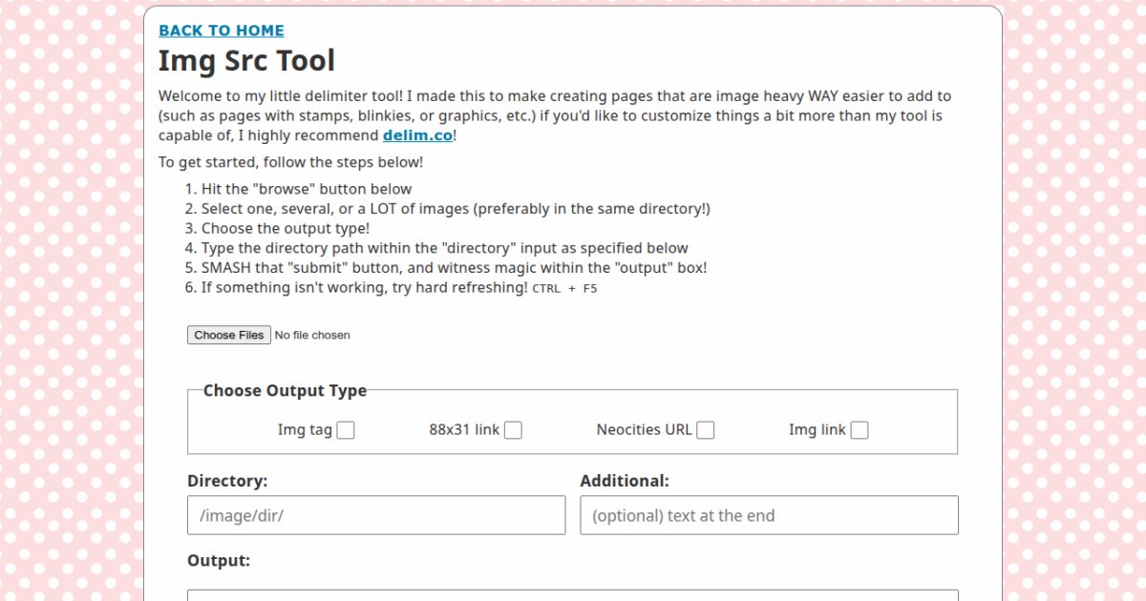Image resolution: width=1146 pixels, height=601 pixels.
Task: Click the BACK TO HOME link
Action: point(221,31)
